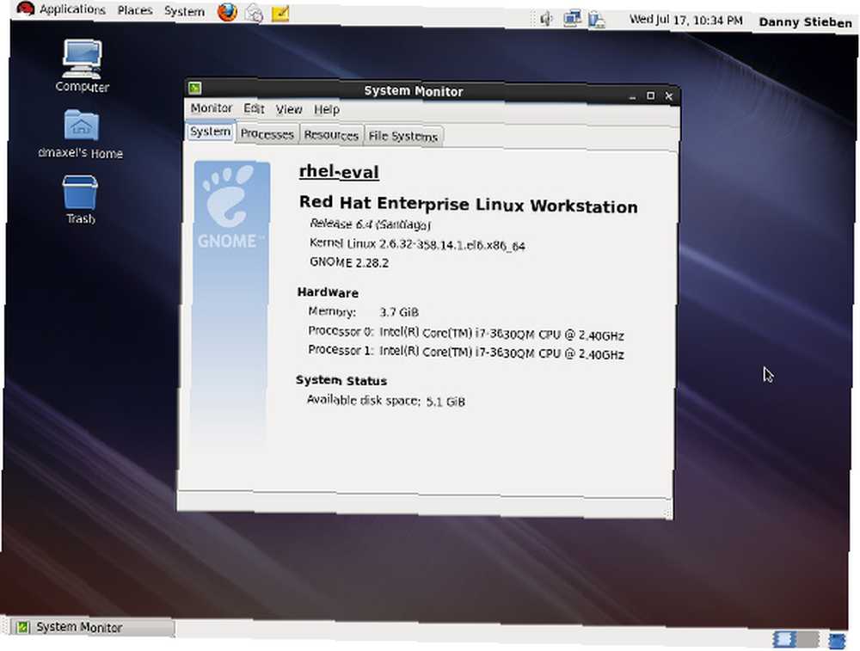Click the Processor 0 line

click(465, 333)
